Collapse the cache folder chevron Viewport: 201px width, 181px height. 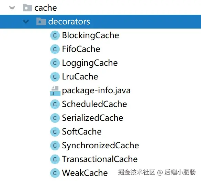(12, 8)
